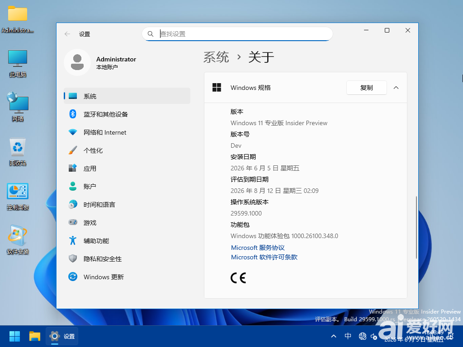Select 网络 desktop icon

tap(18, 107)
